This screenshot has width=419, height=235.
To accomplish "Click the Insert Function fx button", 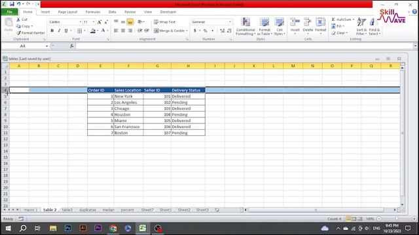I will point(71,46).
